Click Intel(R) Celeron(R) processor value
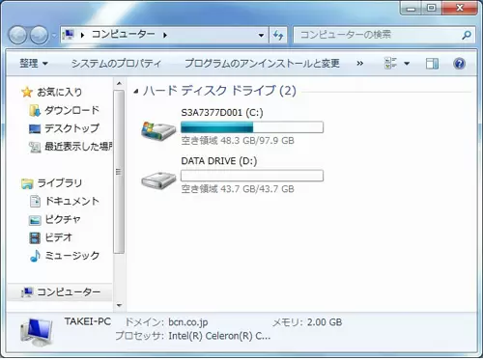Screen dimensions: 483x360 [x=219, y=336]
